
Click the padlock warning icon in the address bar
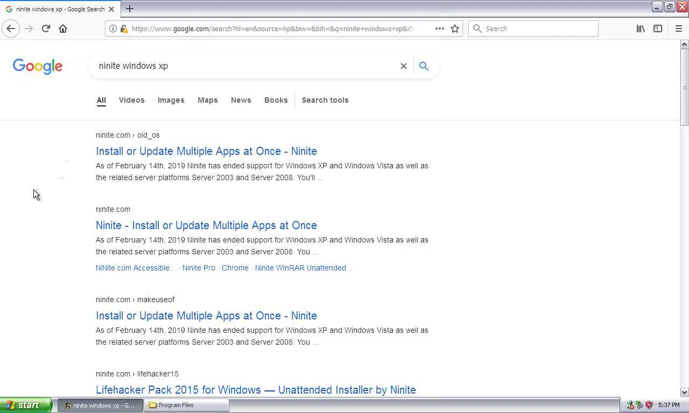(x=123, y=29)
